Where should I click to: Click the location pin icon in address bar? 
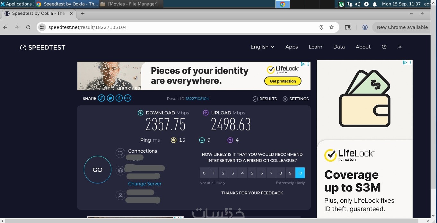point(321,27)
